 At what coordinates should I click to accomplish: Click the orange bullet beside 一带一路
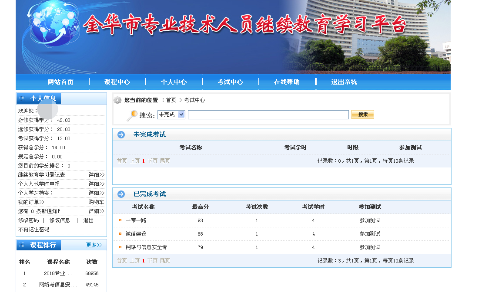coord(120,220)
